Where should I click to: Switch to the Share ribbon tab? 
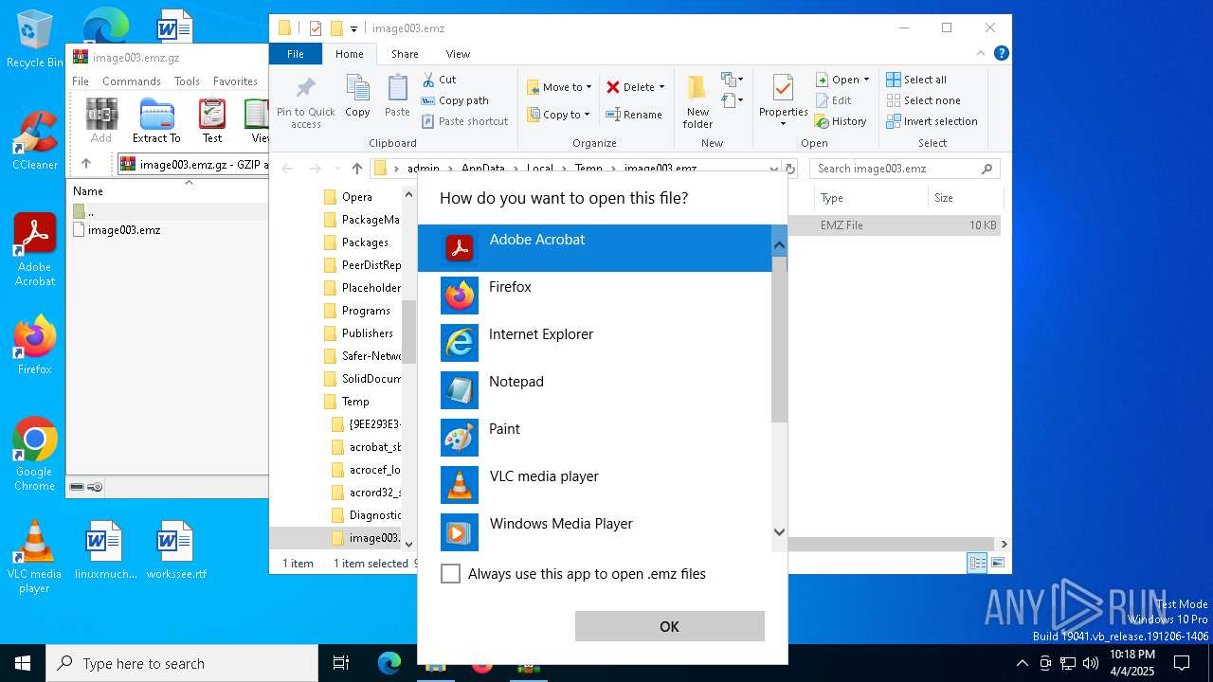coord(405,54)
